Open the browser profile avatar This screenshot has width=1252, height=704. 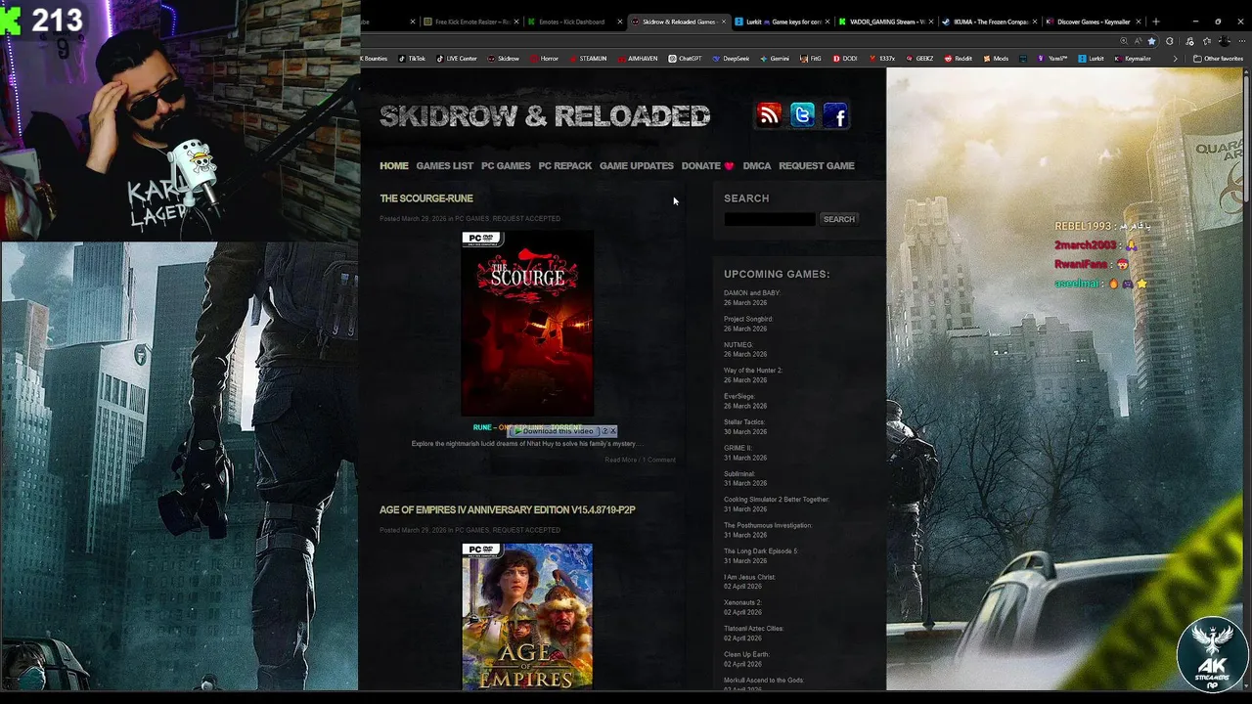[x=1224, y=41]
